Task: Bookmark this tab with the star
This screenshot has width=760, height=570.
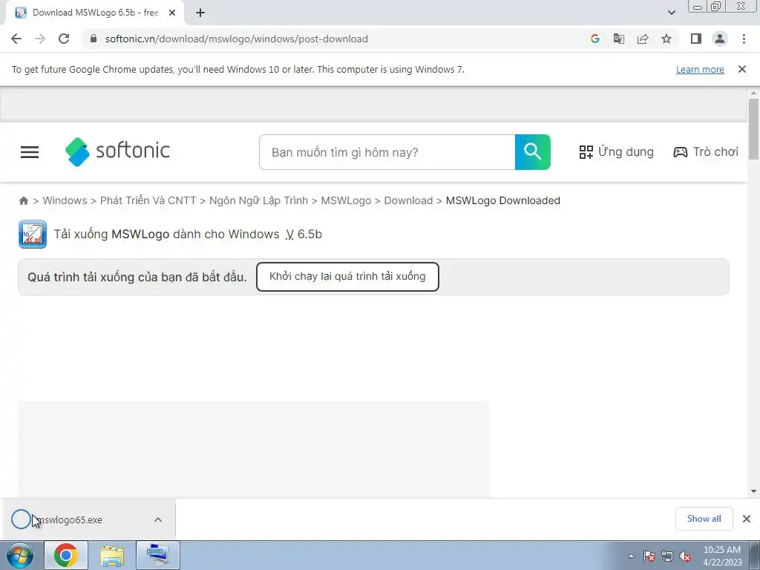Action: point(666,39)
